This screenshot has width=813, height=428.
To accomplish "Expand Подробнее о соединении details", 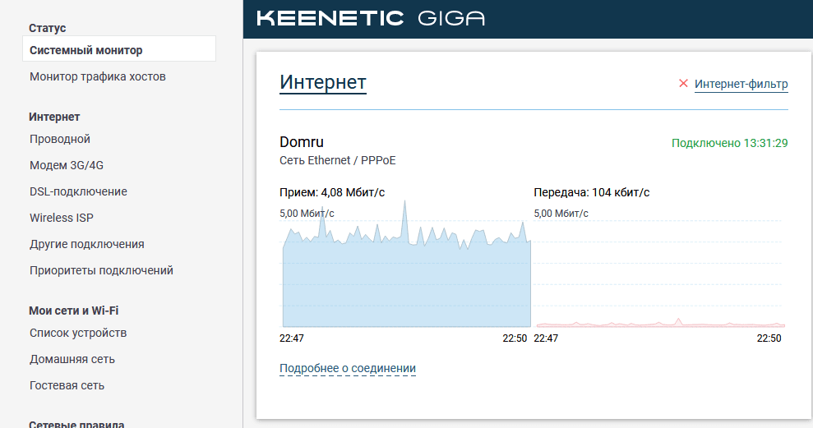I will click(348, 368).
